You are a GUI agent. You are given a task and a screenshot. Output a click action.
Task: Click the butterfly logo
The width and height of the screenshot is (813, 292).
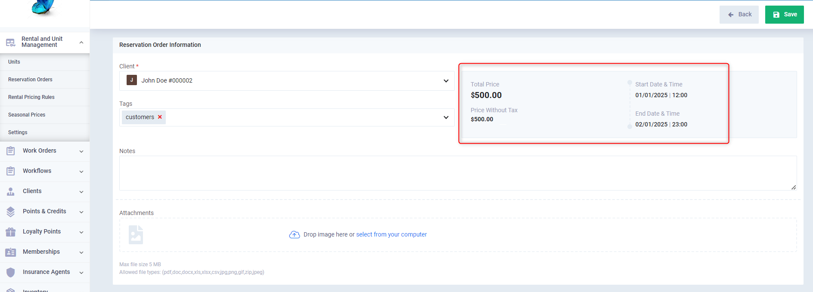click(43, 7)
